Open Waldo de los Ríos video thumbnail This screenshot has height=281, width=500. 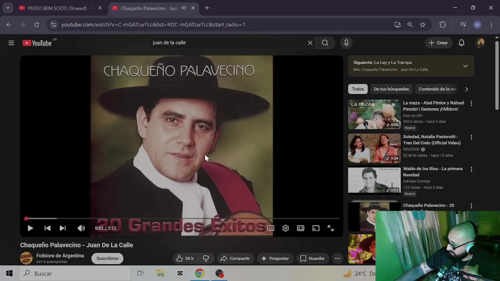tap(374, 180)
